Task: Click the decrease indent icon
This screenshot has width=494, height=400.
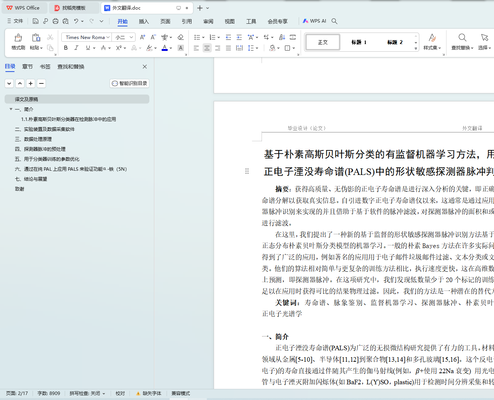Action: click(228, 37)
